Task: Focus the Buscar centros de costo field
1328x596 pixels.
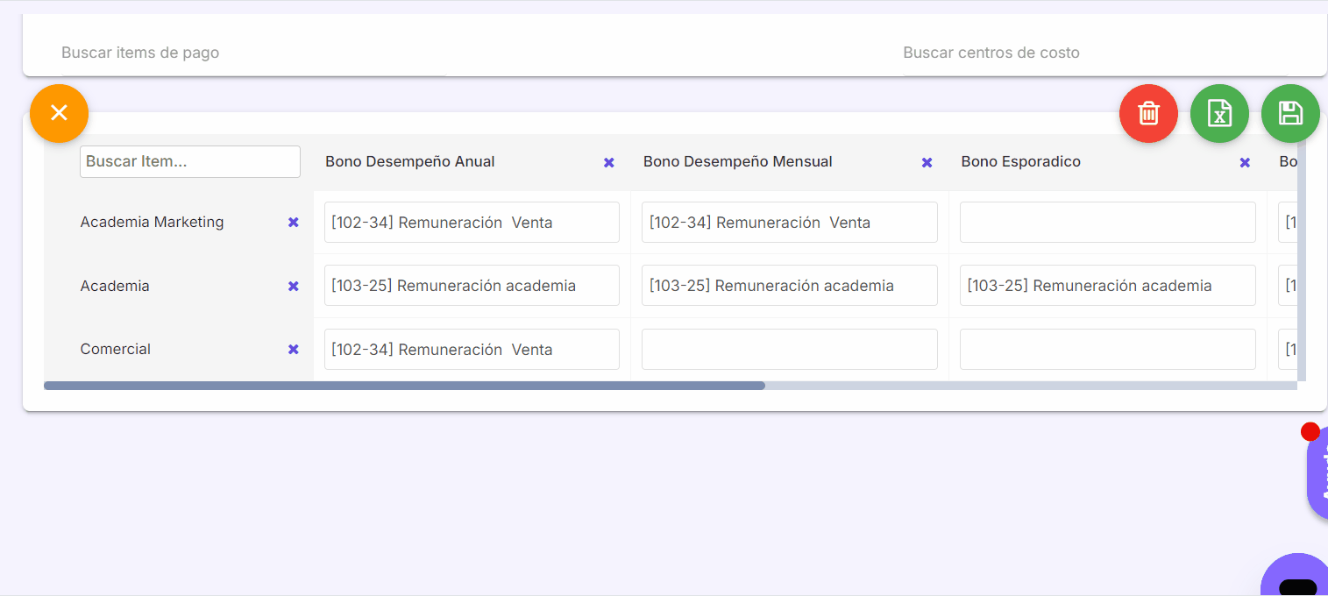Action: coord(1096,53)
